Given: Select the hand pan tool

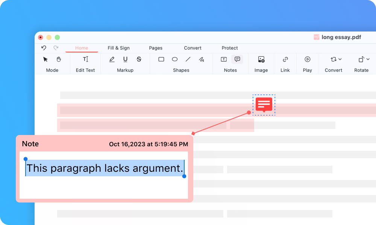Looking at the screenshot, I should click(x=59, y=59).
